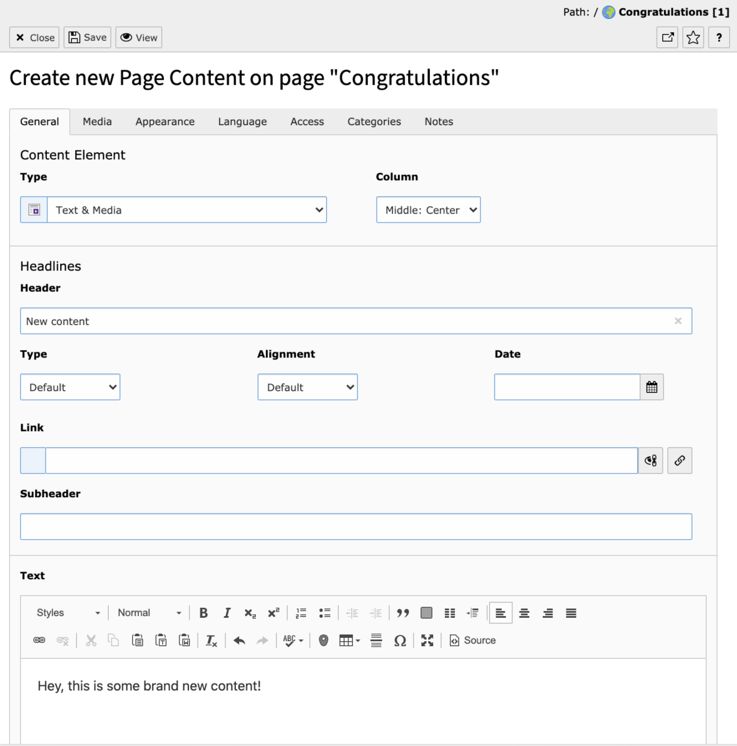Screen dimensions: 737x746
Task: Open the spell check dropdown
Action: click(293, 640)
